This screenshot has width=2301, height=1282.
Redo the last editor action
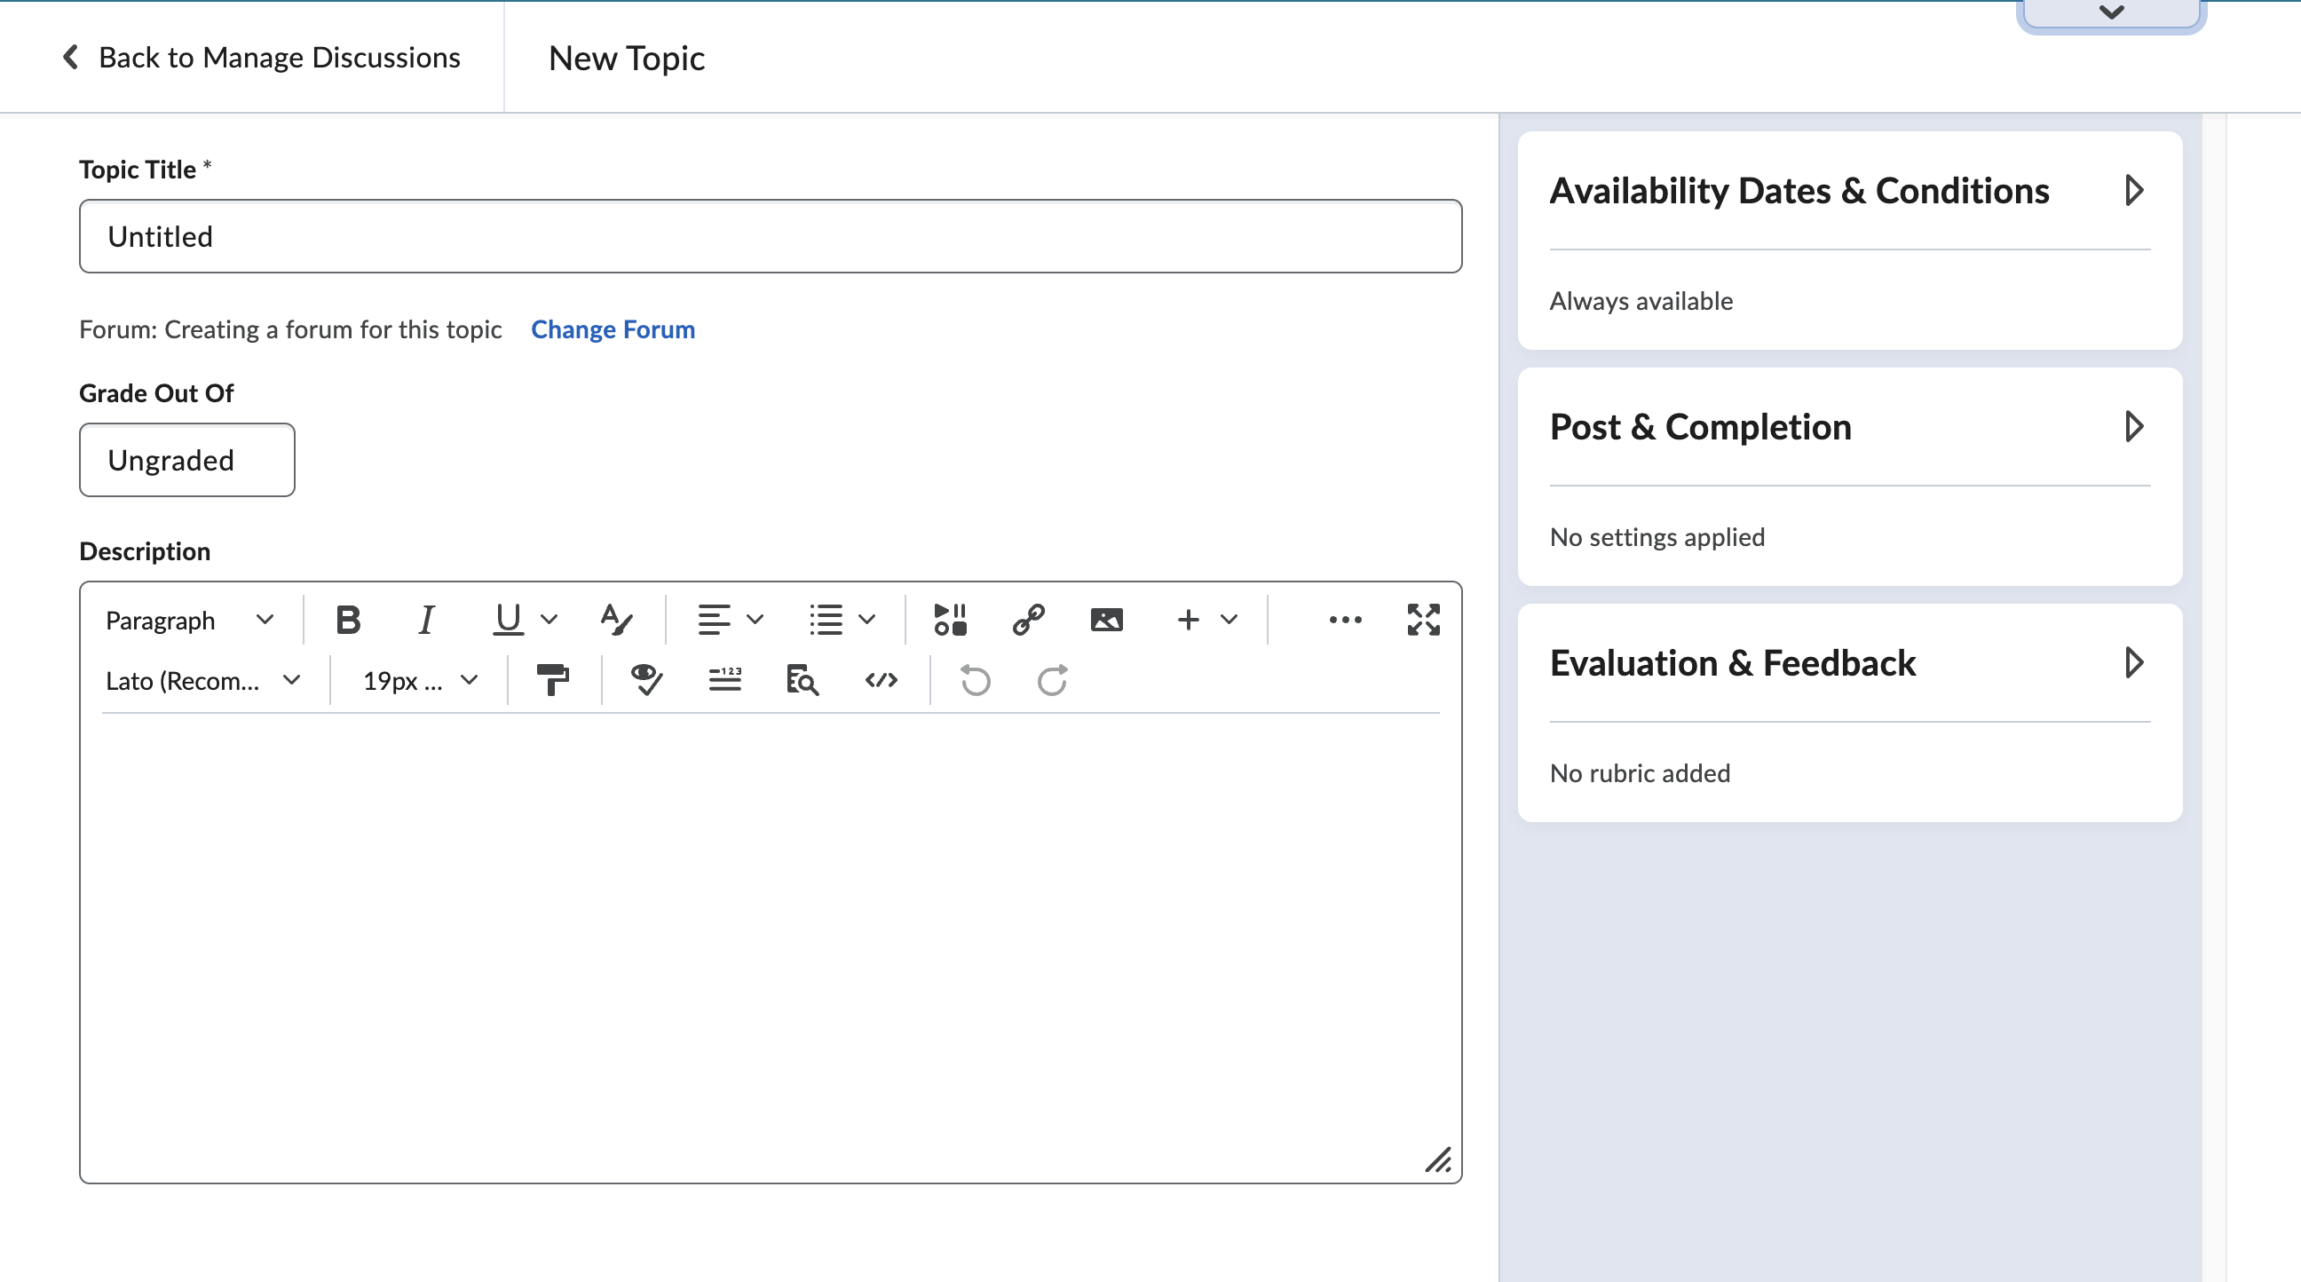1052,680
